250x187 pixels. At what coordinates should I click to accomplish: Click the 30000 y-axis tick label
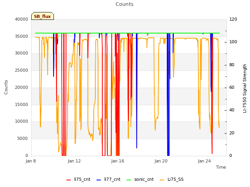[x=21, y=53]
